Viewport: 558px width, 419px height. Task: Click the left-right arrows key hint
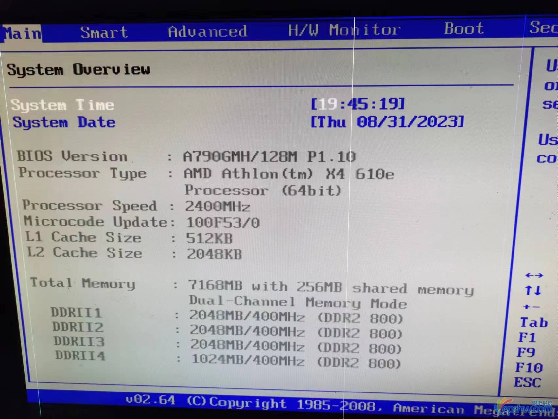(534, 275)
